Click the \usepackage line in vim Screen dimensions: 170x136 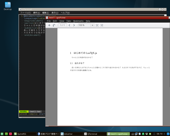pyautogui.click(x=34, y=18)
